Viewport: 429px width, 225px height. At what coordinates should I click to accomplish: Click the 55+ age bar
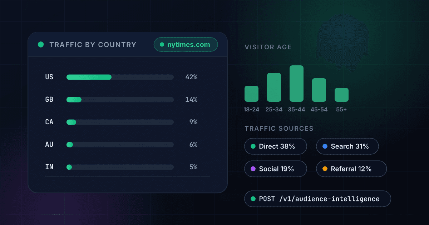tap(341, 95)
